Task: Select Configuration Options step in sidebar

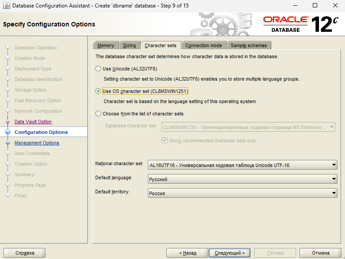Action: tap(41, 132)
